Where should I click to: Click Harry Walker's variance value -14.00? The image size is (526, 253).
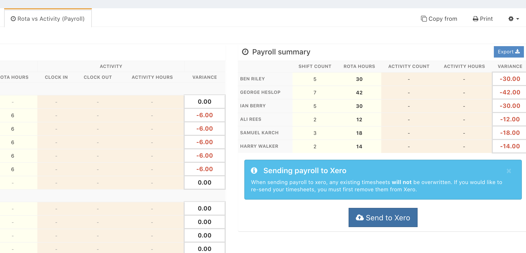tap(510, 146)
